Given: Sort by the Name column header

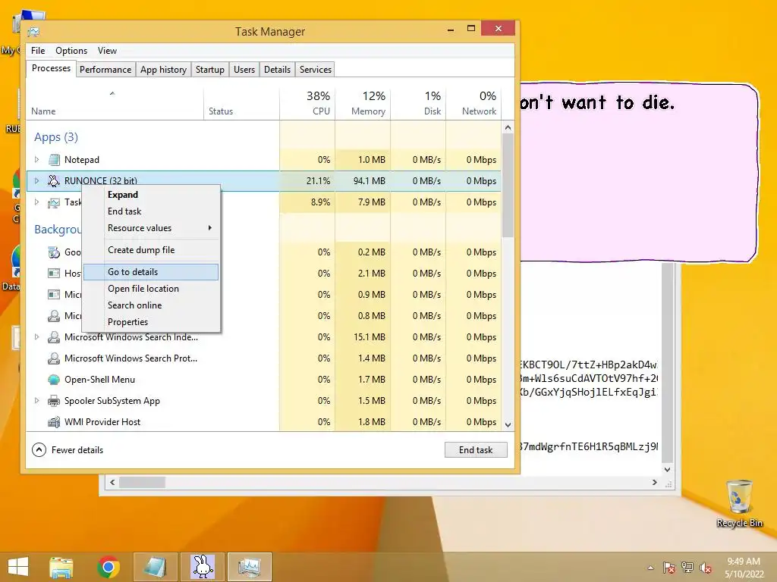Looking at the screenshot, I should coord(115,104).
